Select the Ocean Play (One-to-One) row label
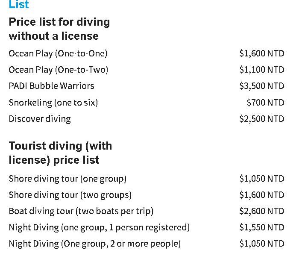This screenshot has width=308, height=265. pyautogui.click(x=58, y=53)
